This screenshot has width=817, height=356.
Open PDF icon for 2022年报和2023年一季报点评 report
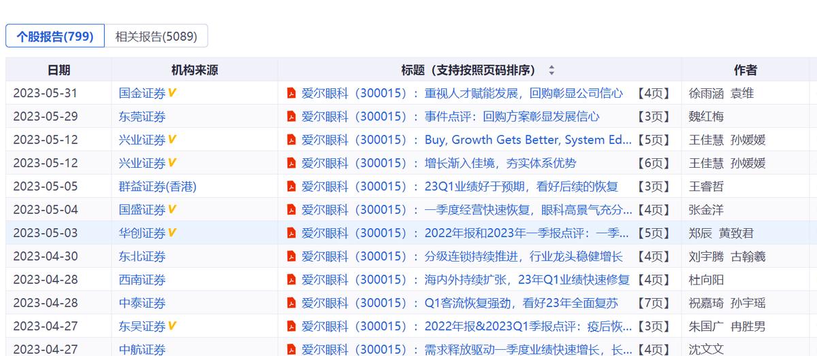(x=291, y=233)
